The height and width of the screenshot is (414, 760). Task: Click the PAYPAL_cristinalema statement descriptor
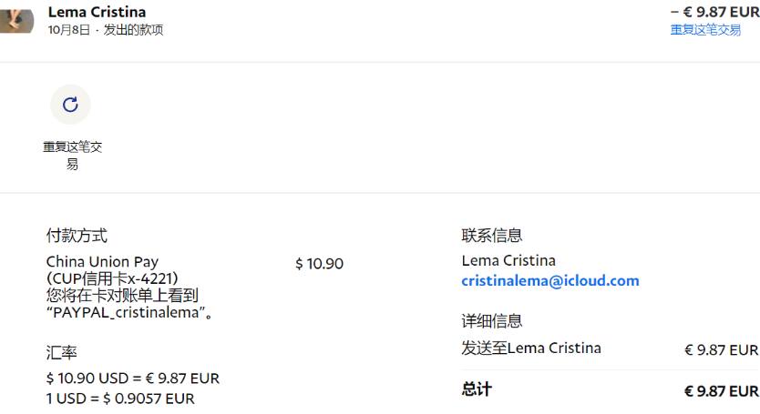129,313
